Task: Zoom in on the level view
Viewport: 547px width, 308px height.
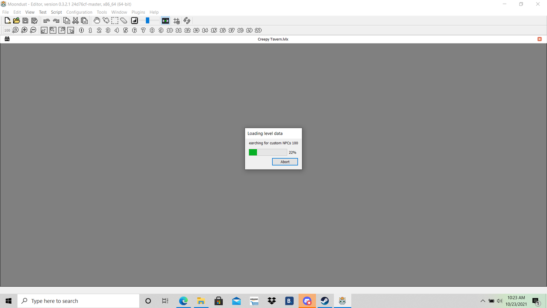Action: point(24,30)
